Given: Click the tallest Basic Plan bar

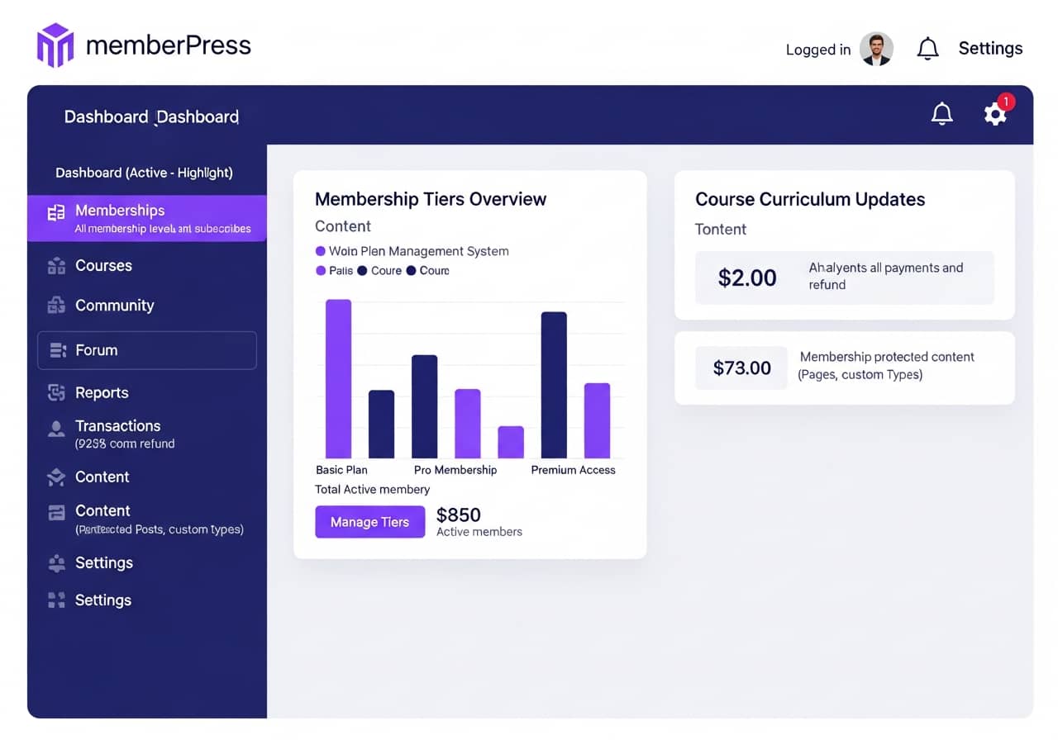Looking at the screenshot, I should (x=338, y=380).
